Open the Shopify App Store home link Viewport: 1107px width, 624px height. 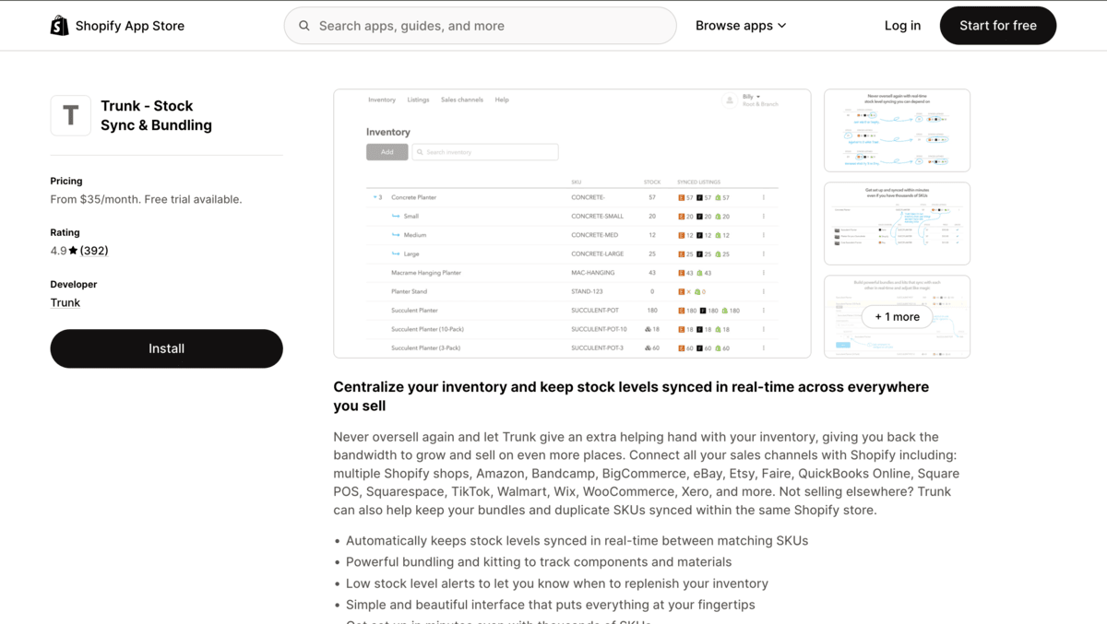point(117,26)
